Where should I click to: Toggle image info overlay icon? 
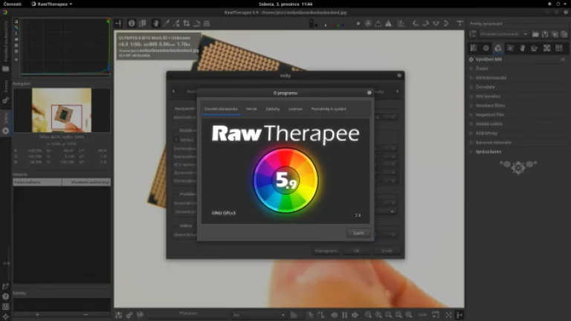(x=132, y=23)
